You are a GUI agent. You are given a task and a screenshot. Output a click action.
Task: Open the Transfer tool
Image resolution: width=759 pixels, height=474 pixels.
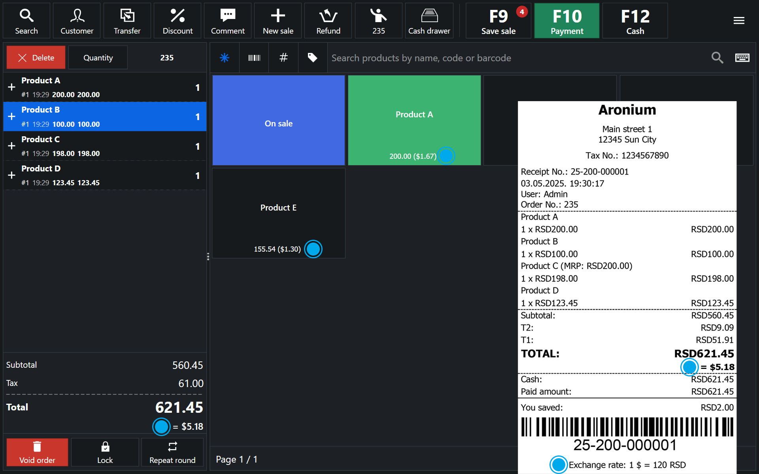click(127, 21)
